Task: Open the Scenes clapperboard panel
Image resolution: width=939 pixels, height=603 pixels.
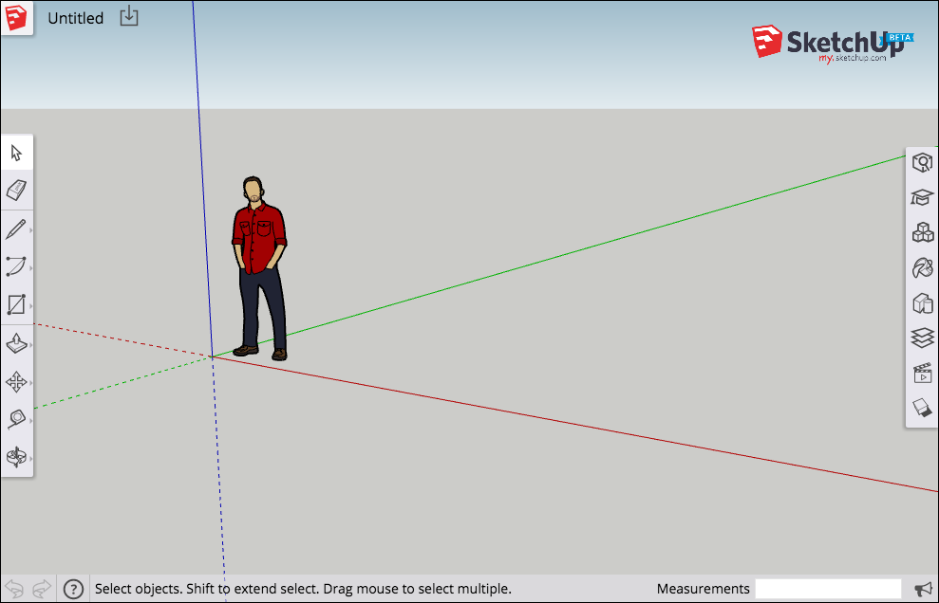Action: [922, 373]
